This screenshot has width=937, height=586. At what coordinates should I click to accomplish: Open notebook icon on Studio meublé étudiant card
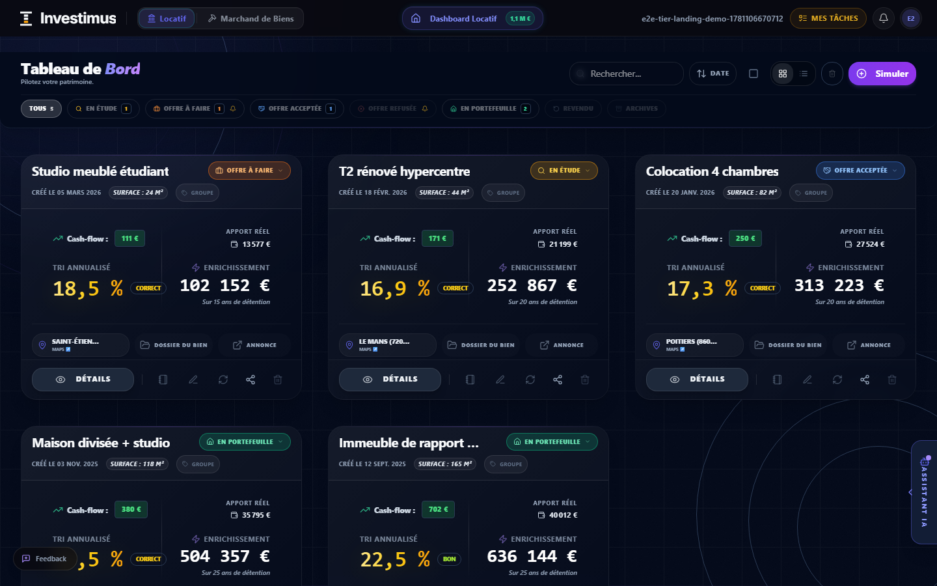163,380
